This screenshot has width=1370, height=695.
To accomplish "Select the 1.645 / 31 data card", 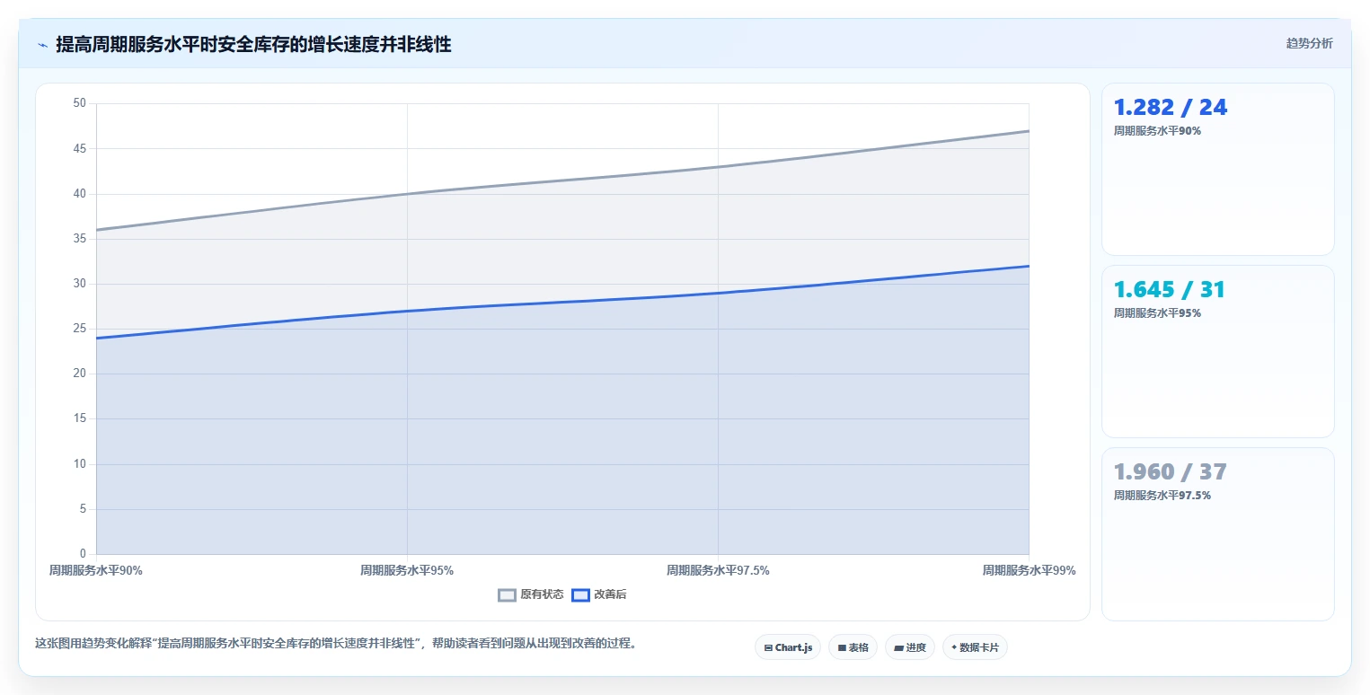I will (1218, 351).
